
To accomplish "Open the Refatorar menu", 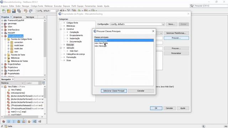I will point(48,6).
